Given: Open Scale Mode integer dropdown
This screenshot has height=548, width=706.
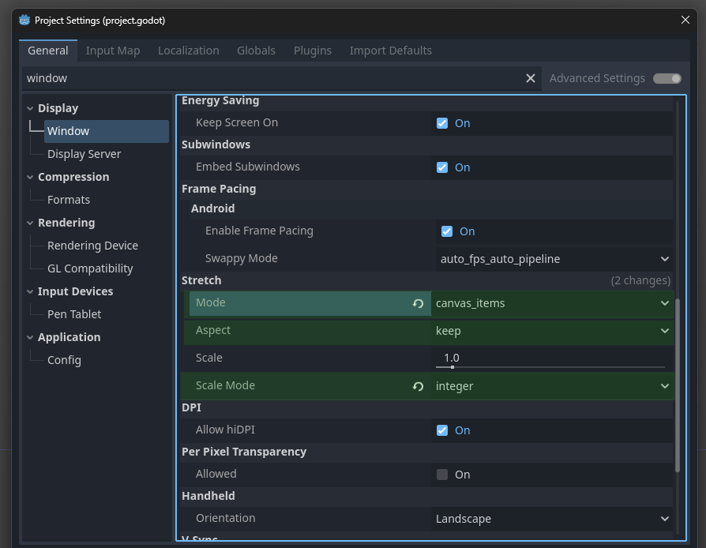Looking at the screenshot, I should [x=552, y=386].
